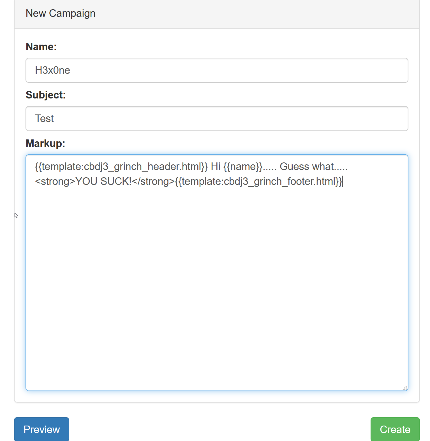
Task: Click the "Markup:" field label
Action: (x=45, y=144)
